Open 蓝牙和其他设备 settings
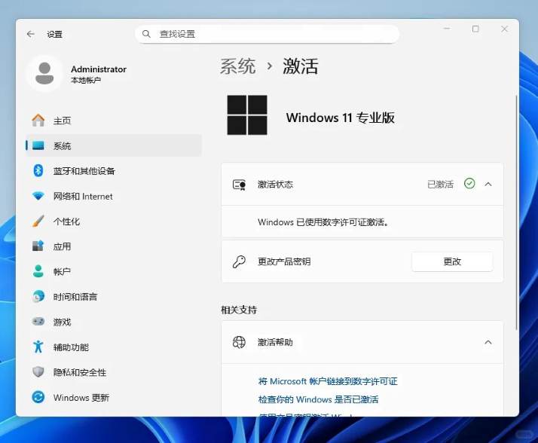 pos(114,170)
